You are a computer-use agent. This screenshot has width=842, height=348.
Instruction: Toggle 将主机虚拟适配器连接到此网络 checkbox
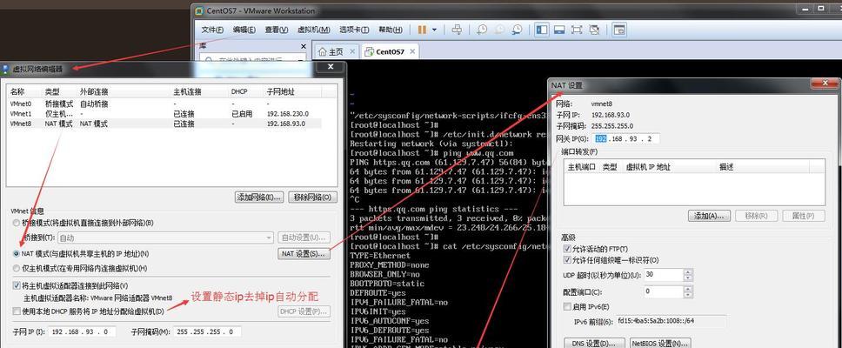click(17, 286)
